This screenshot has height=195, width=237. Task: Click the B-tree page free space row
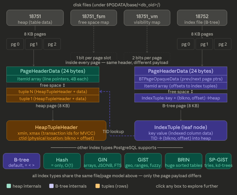(181, 91)
